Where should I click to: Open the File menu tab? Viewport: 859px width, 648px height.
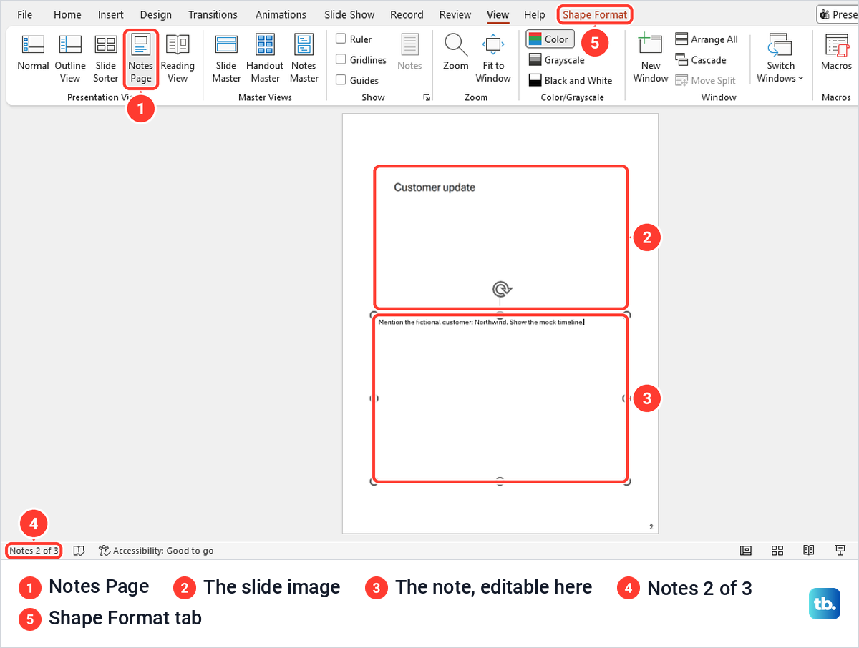tap(24, 14)
